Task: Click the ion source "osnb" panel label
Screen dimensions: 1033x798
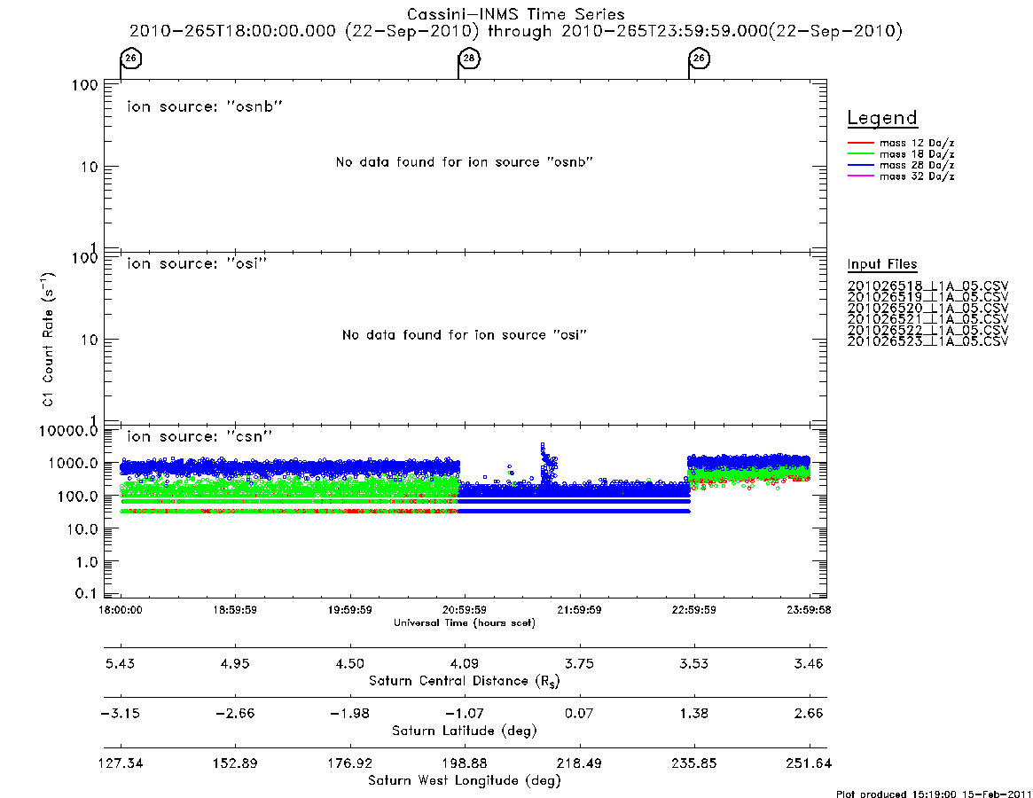Action: click(x=205, y=106)
